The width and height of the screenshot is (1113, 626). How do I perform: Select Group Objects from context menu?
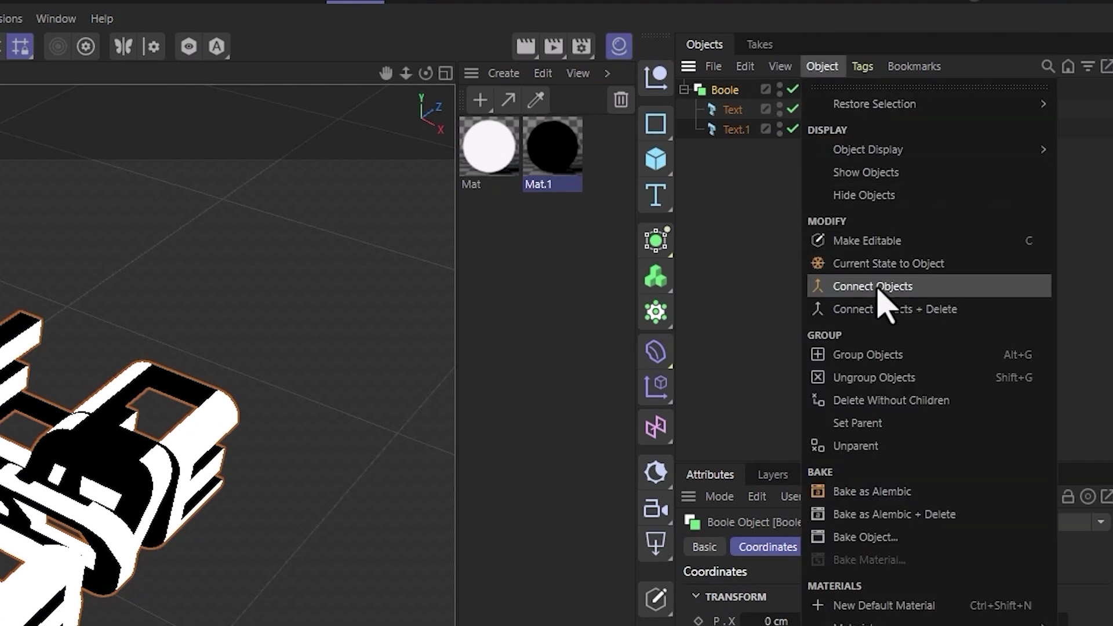pyautogui.click(x=868, y=354)
